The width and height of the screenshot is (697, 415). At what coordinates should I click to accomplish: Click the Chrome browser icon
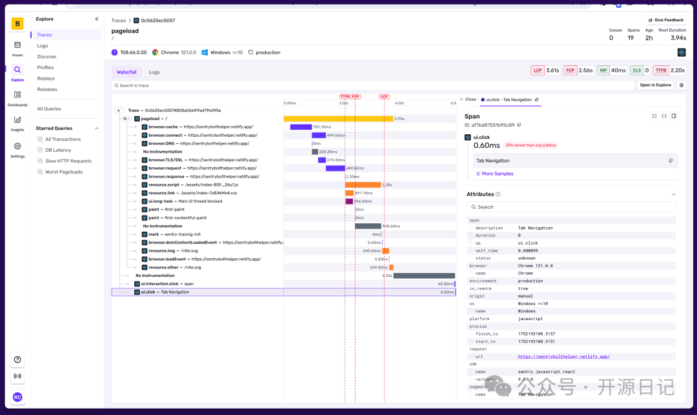[155, 52]
